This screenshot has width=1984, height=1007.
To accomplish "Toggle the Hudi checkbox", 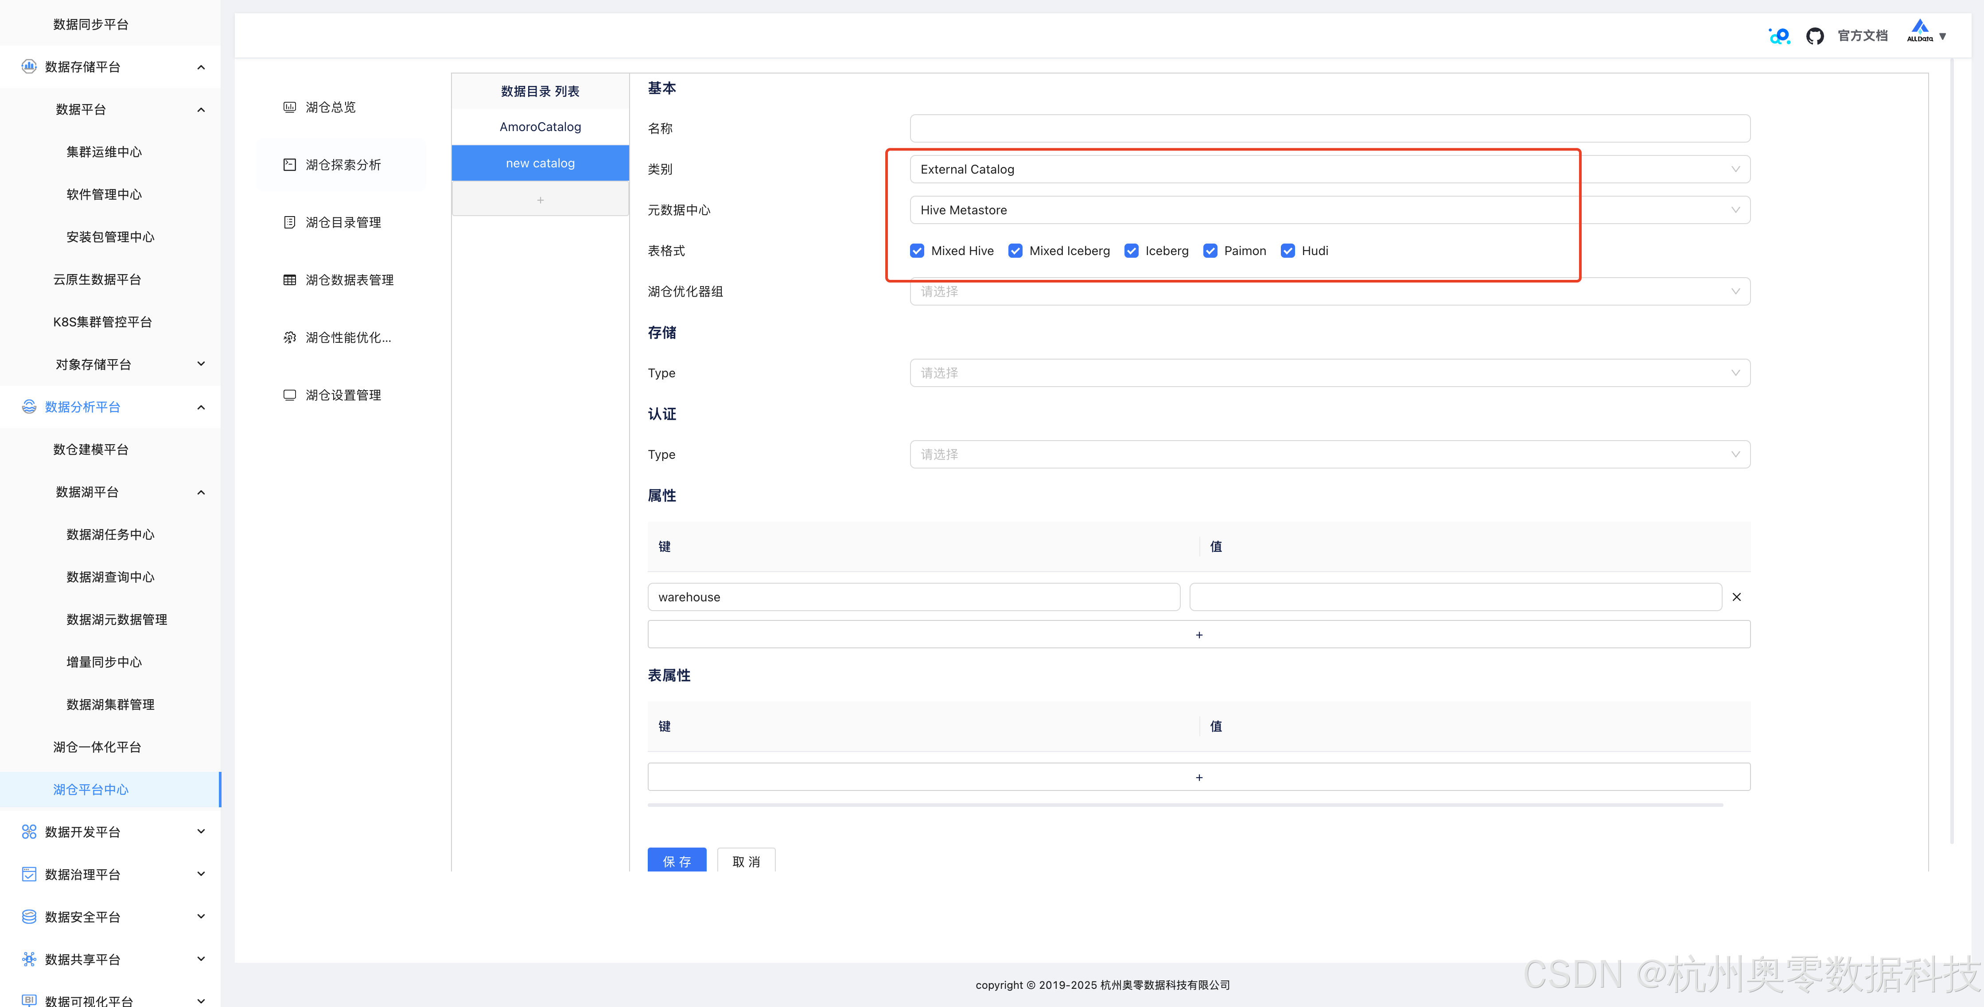I will [1288, 251].
